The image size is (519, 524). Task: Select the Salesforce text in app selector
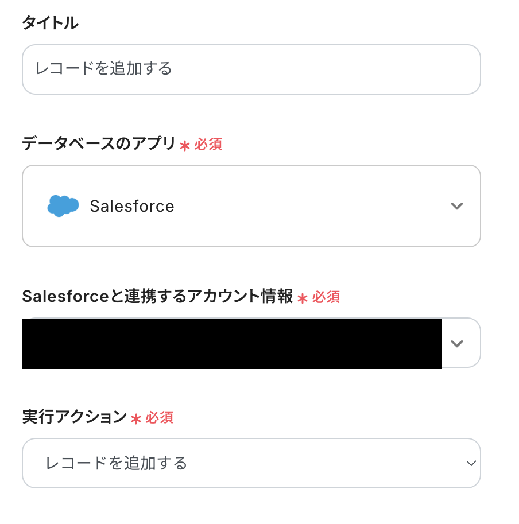(132, 207)
